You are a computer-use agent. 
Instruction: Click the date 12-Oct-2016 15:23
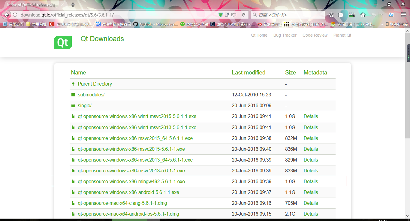click(x=252, y=95)
